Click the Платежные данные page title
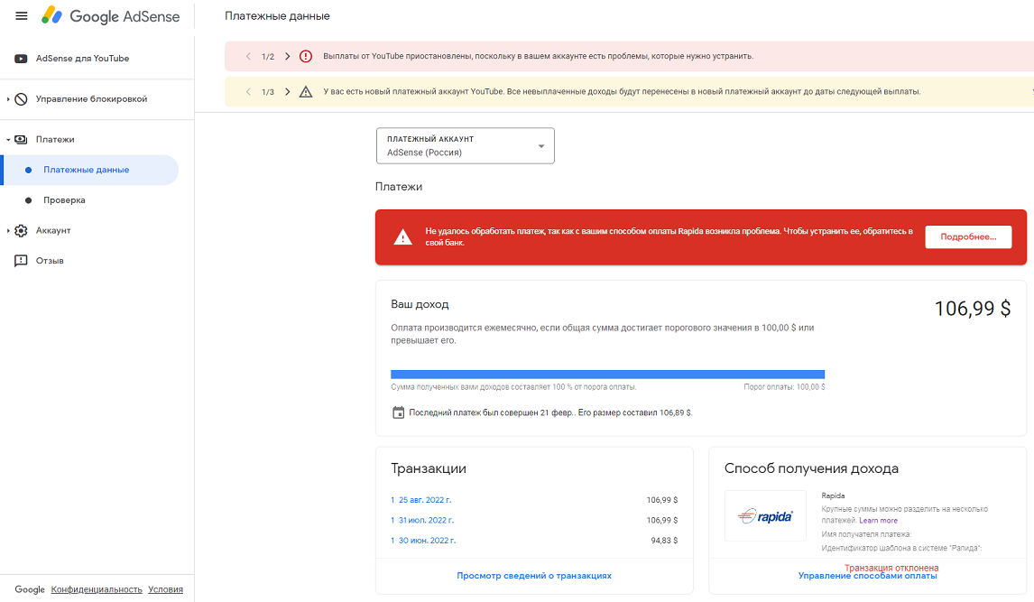 277,16
